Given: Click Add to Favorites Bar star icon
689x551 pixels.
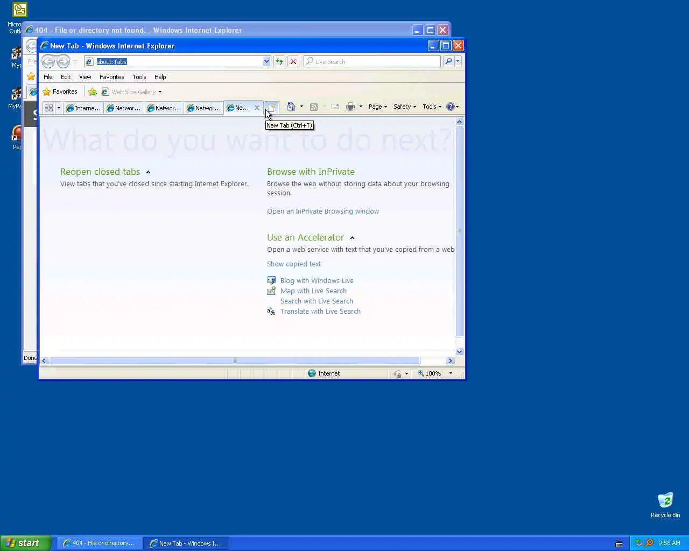Looking at the screenshot, I should point(93,92).
